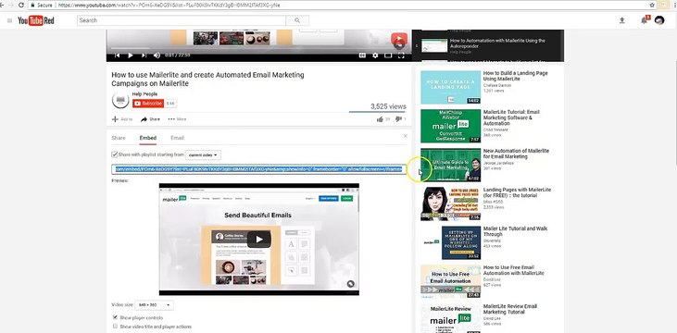Toggle Share with playlist starting from
The image size is (677, 333).
point(115,154)
